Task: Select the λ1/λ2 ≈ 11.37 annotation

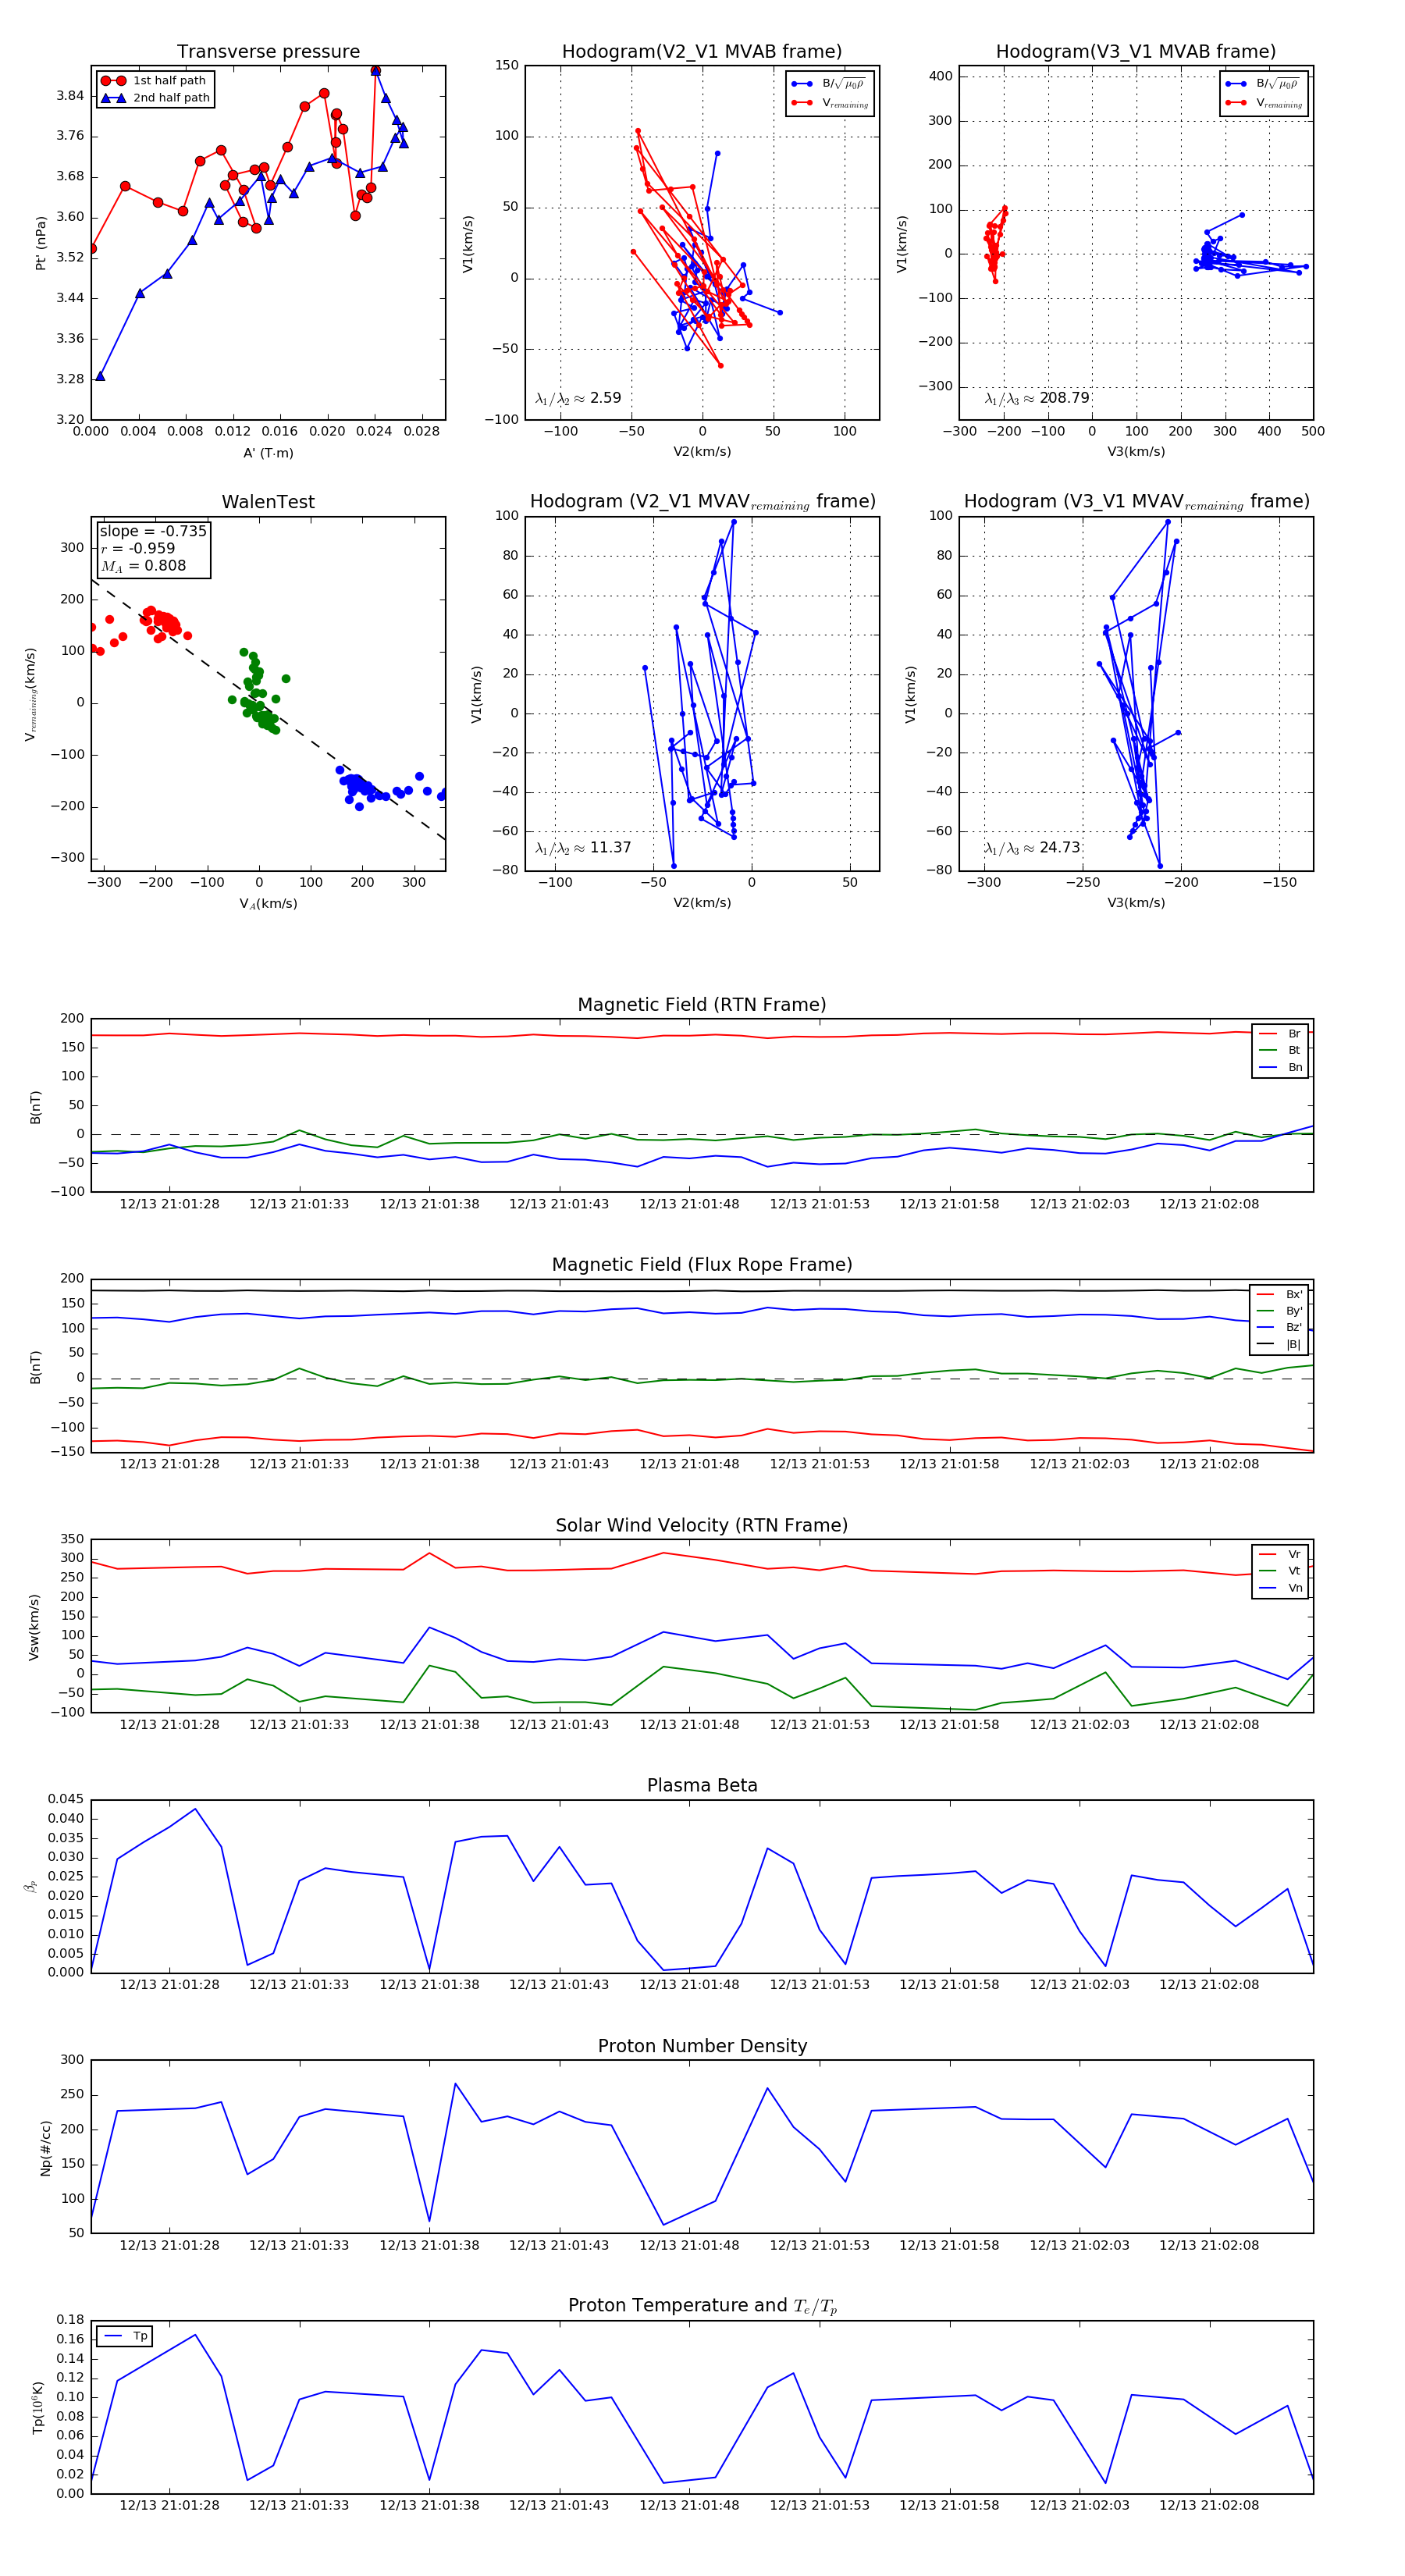Action: [583, 848]
